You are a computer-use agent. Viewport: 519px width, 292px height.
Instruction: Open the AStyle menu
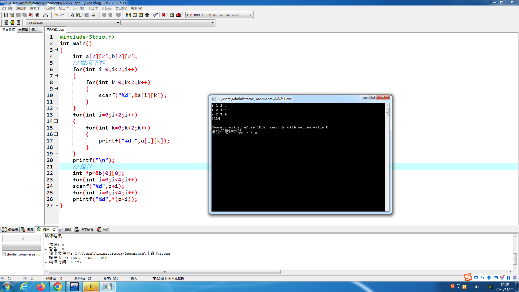click(107, 9)
